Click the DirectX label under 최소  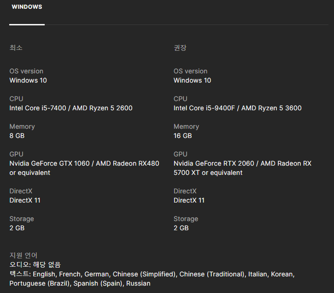click(21, 191)
